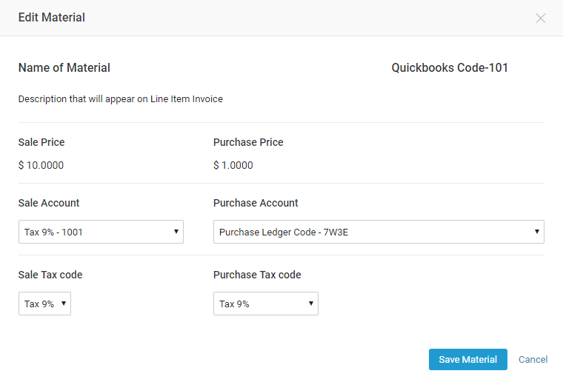Image resolution: width=563 pixels, height=385 pixels.
Task: Click the Save Material button
Action: [x=467, y=359]
